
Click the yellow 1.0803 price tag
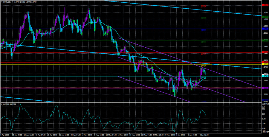coord(265,64)
